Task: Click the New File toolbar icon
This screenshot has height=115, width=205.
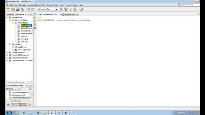Action: point(9,9)
